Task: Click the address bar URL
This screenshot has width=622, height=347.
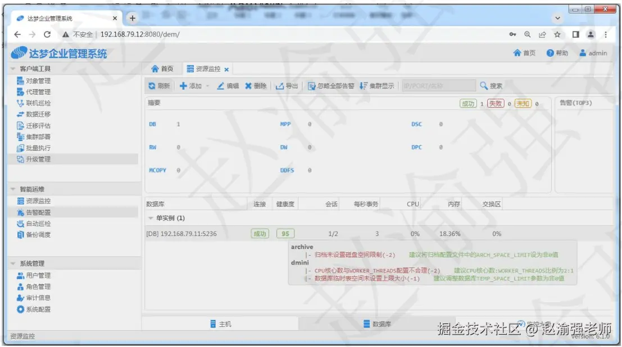Action: (140, 34)
